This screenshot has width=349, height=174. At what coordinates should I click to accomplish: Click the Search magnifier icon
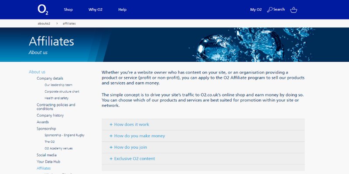pyautogui.click(x=270, y=10)
